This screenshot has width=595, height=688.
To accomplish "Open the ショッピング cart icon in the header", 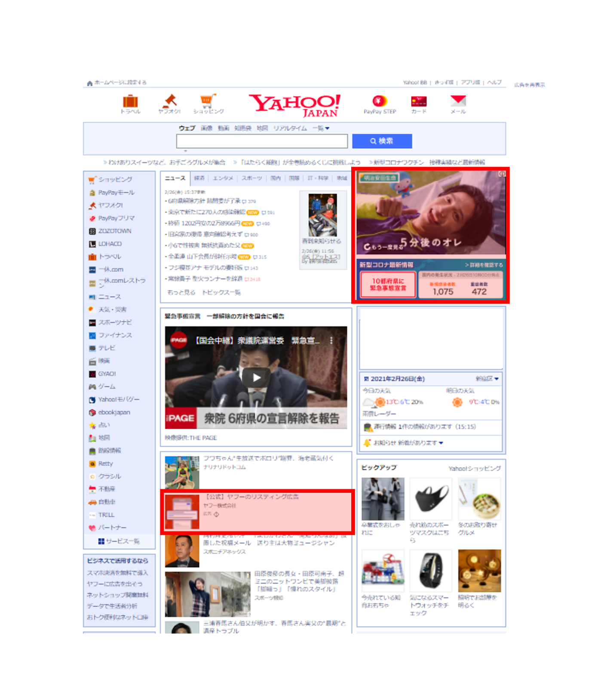I will (x=208, y=101).
